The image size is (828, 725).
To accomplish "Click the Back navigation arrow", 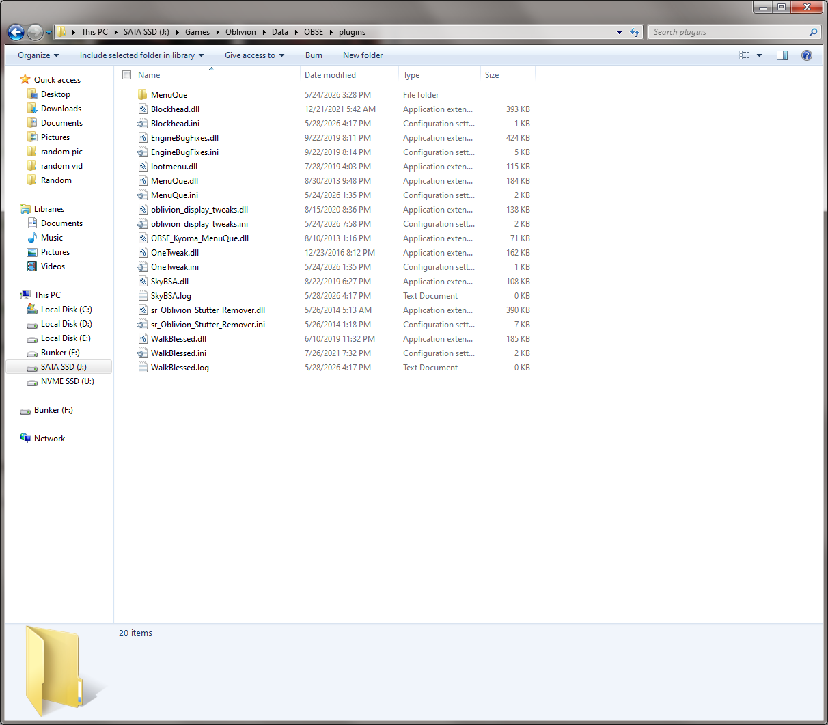I will (x=16, y=32).
